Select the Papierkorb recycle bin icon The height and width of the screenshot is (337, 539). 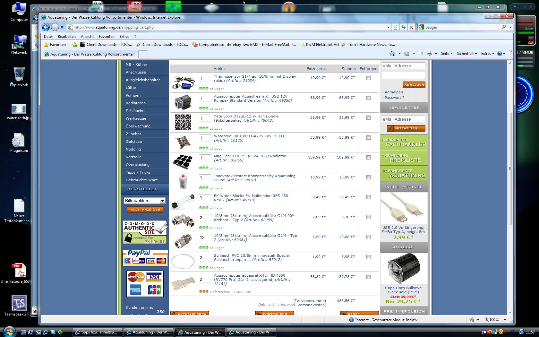point(19,77)
